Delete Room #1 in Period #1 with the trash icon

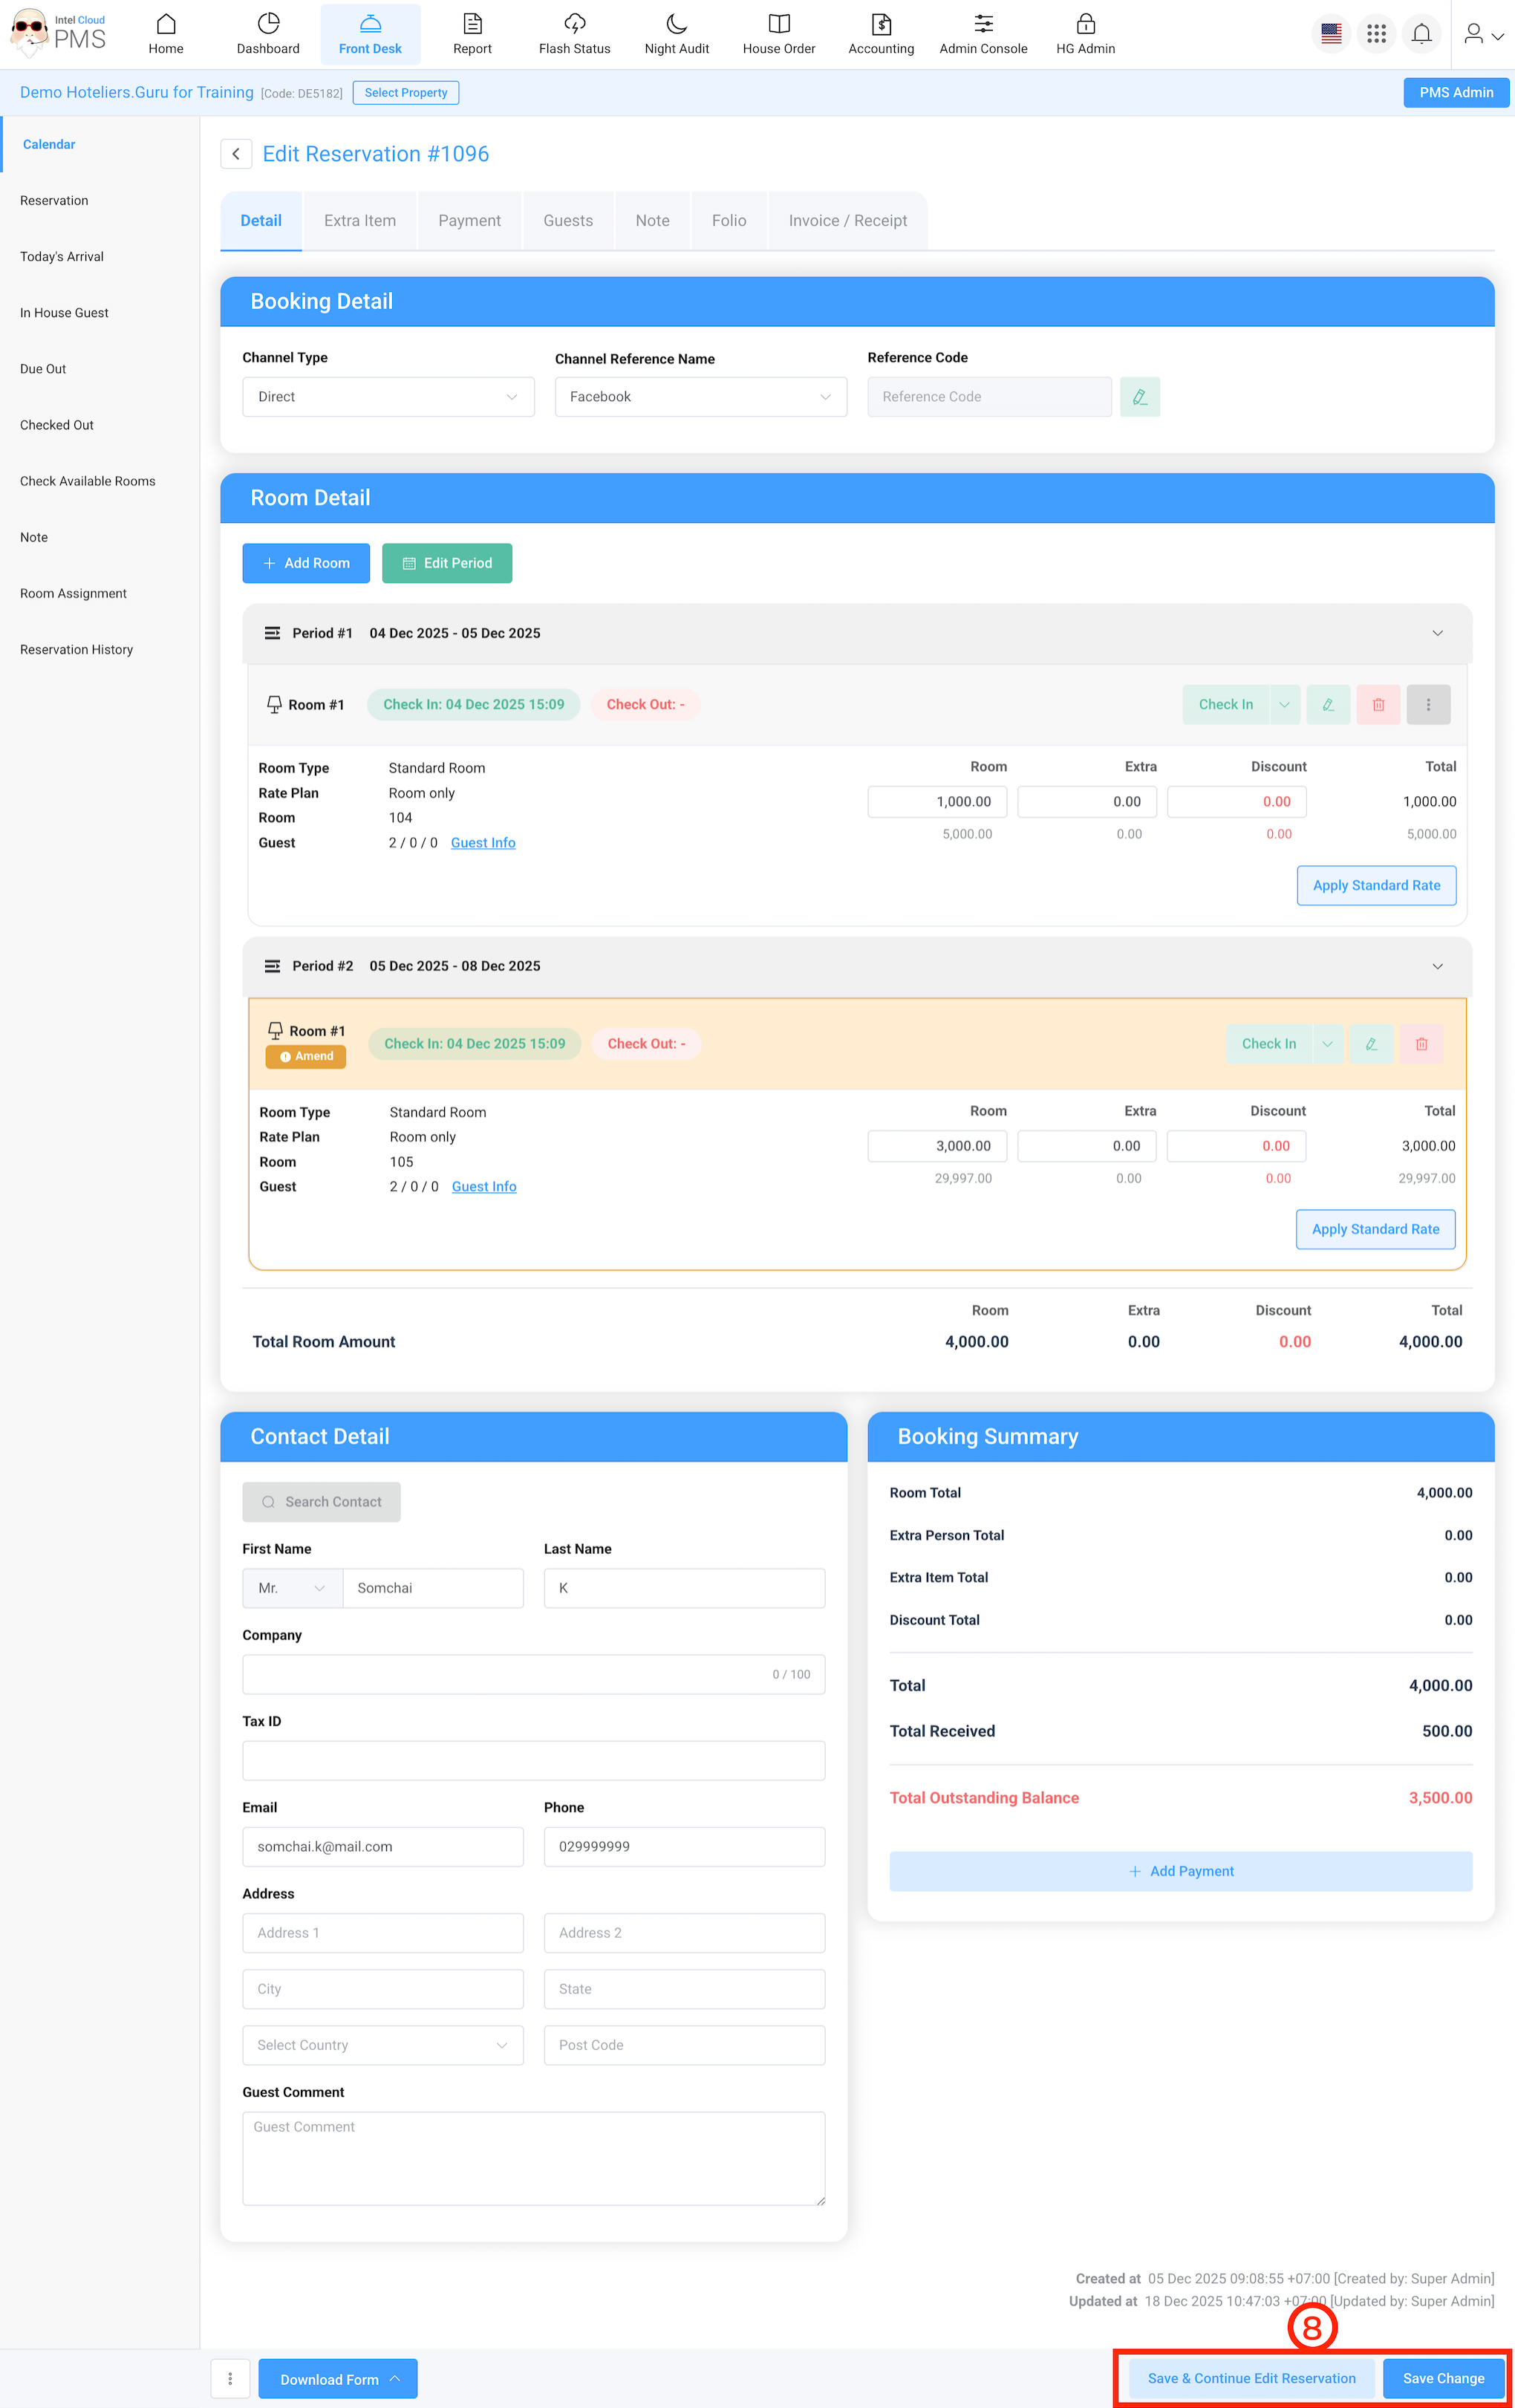click(x=1378, y=705)
